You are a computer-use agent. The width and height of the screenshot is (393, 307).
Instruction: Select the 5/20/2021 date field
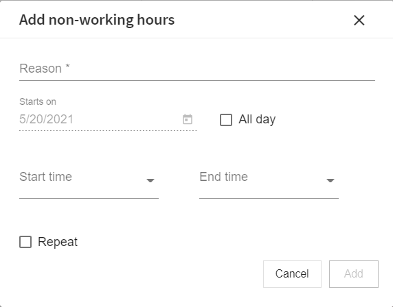(x=108, y=119)
